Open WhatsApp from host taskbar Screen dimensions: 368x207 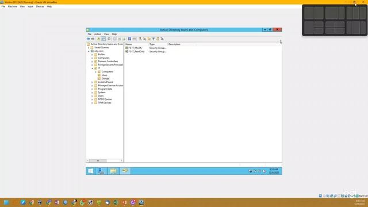pyautogui.click(x=82, y=202)
